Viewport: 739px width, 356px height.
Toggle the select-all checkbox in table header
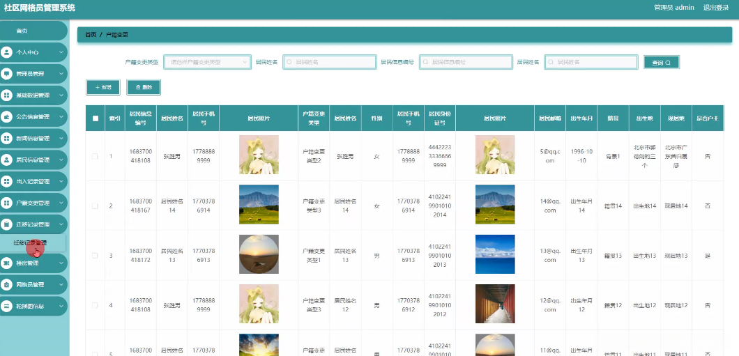(96, 118)
